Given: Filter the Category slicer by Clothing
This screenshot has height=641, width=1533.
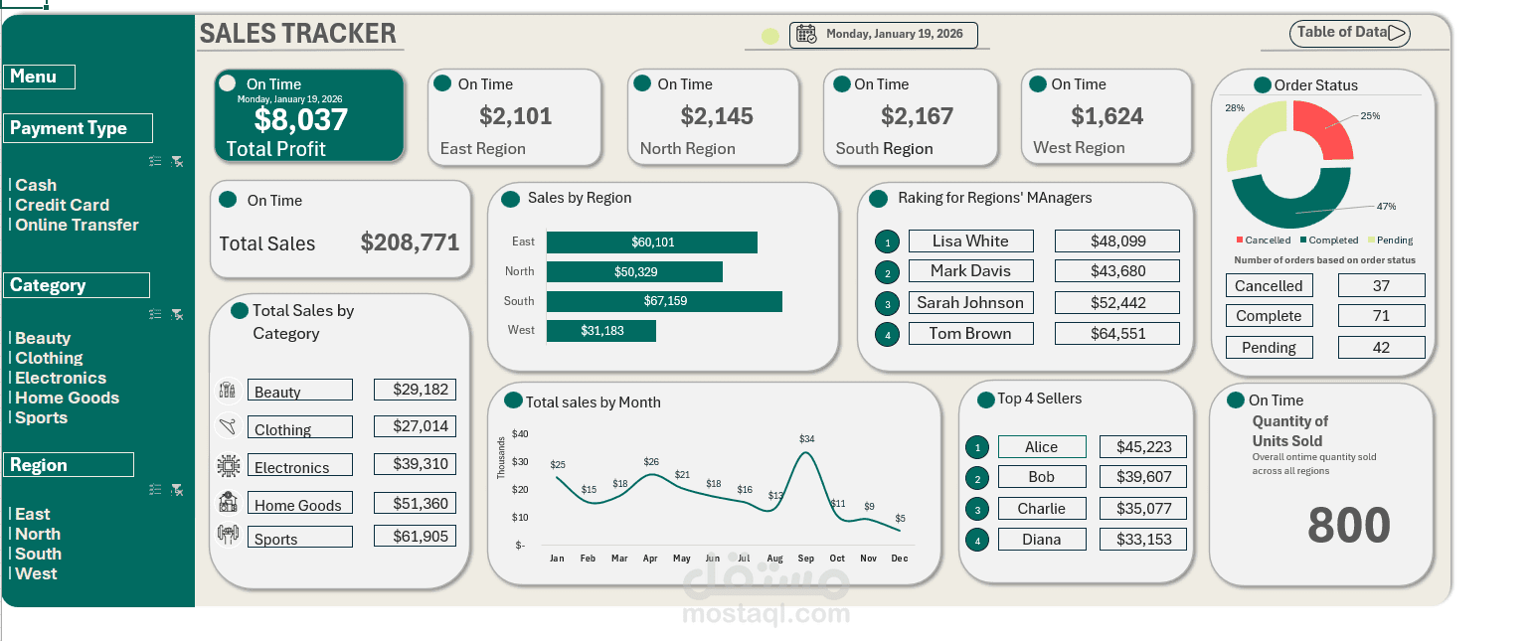Looking at the screenshot, I should [x=49, y=358].
